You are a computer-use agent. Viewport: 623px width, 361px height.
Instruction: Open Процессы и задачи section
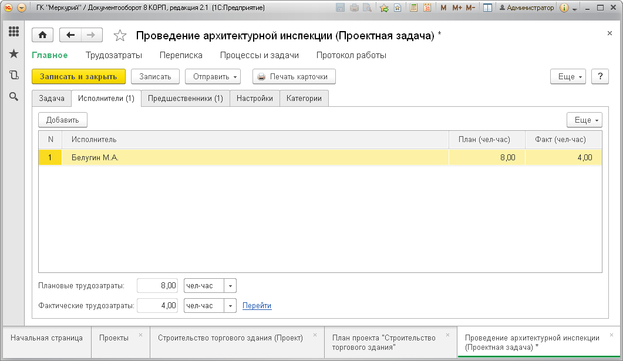tap(260, 55)
